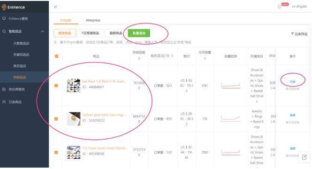The height and width of the screenshot is (169, 312).
Task: Click the funnel icon beside 品类筛选
Action: (292, 34)
